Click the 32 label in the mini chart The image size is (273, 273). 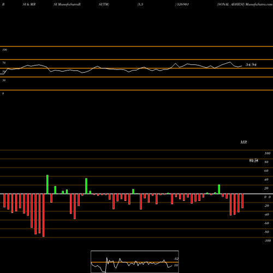[176, 259]
